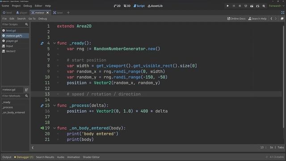Viewport: 286px width, 161px height.
Task: Select meteor.gd script in list
Action: pyautogui.click(x=15, y=36)
